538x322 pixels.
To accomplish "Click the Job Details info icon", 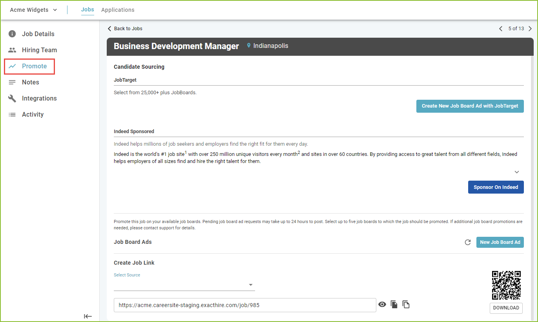I will 12,34.
